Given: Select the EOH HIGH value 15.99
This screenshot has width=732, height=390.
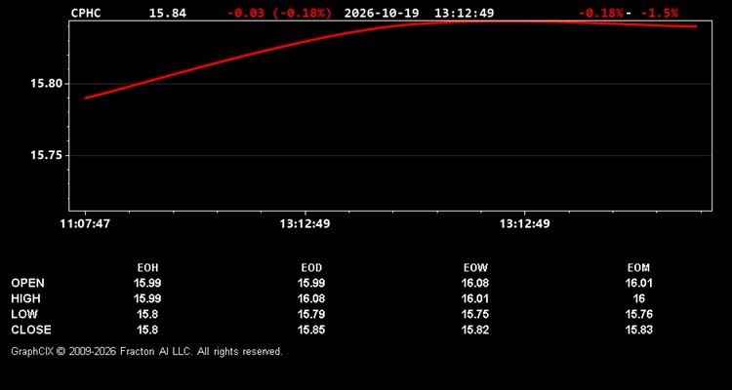Looking at the screenshot, I should click(x=147, y=298).
